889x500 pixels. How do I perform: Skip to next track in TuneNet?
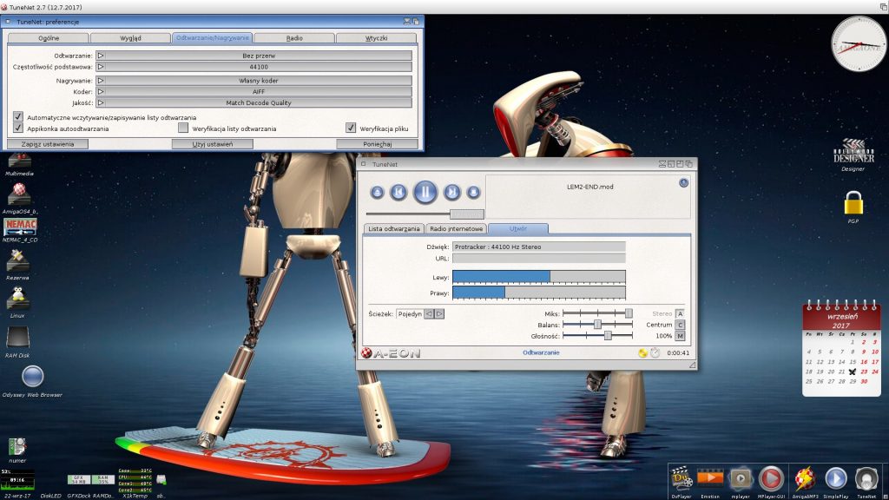[451, 193]
